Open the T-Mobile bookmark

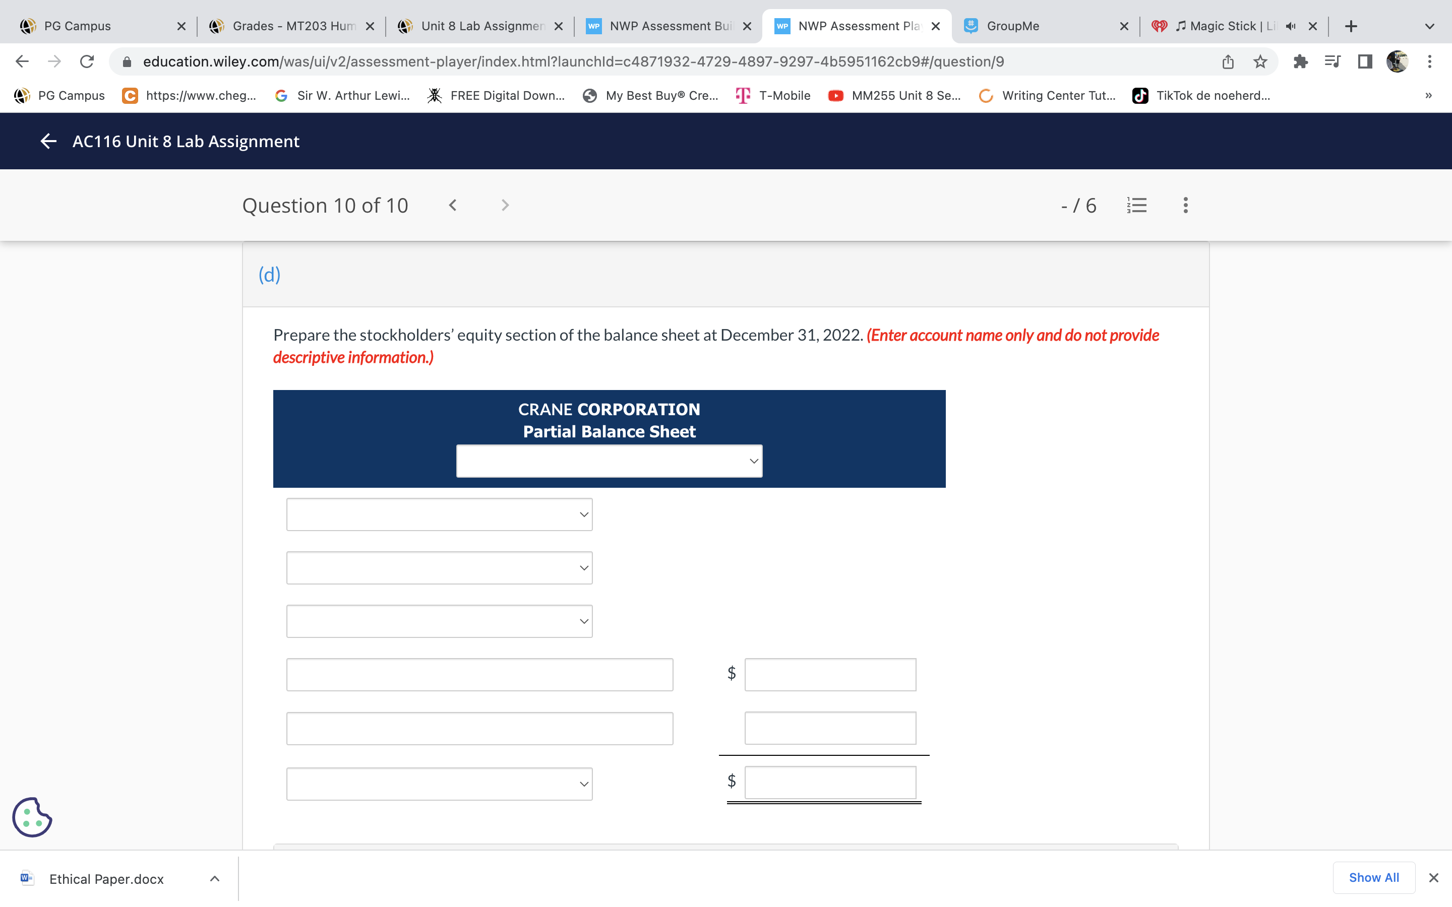click(773, 95)
